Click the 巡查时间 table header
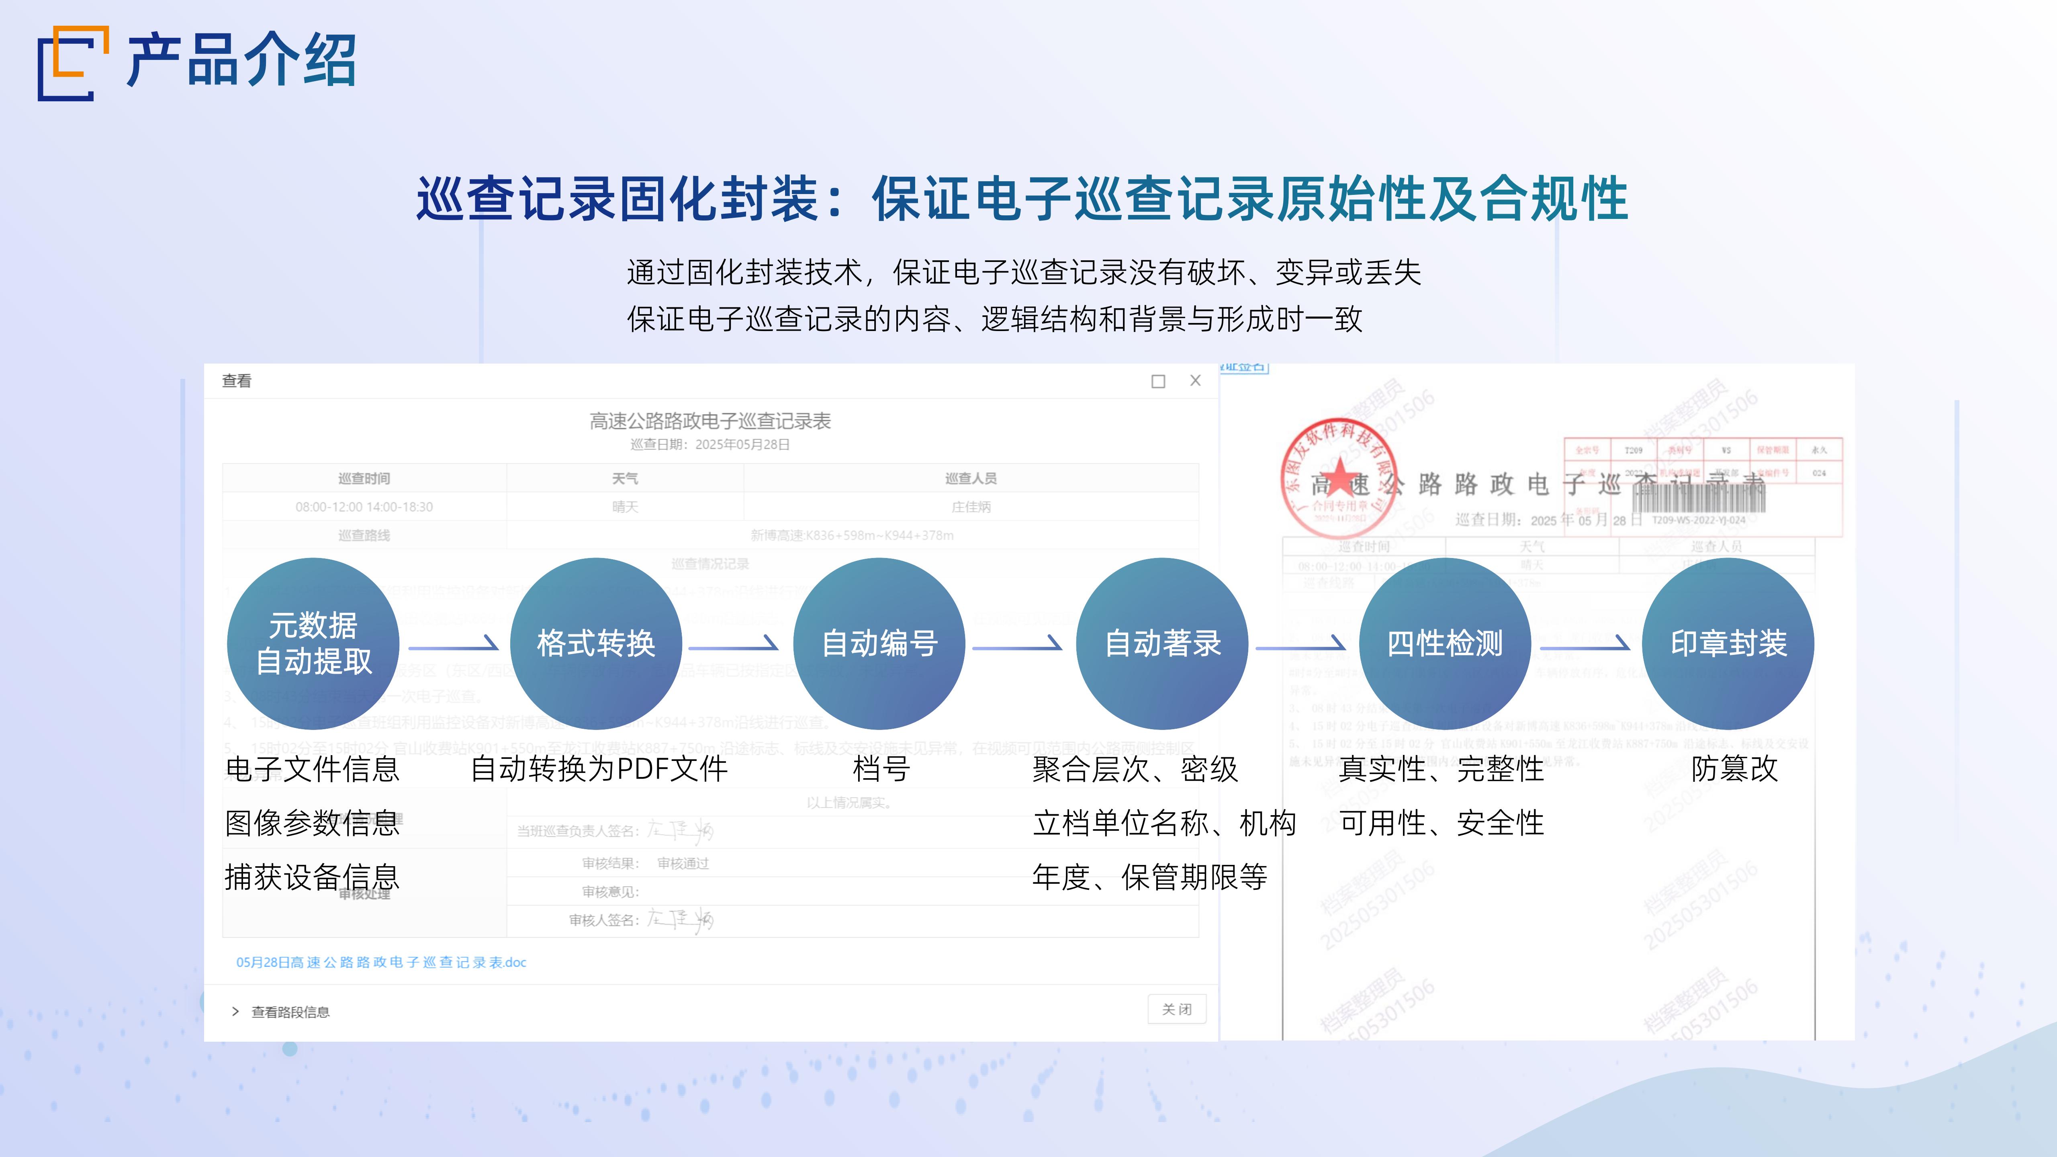The width and height of the screenshot is (2057, 1157). [x=364, y=478]
